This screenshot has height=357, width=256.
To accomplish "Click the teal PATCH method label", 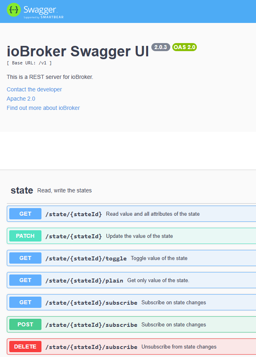I will click(25, 236).
